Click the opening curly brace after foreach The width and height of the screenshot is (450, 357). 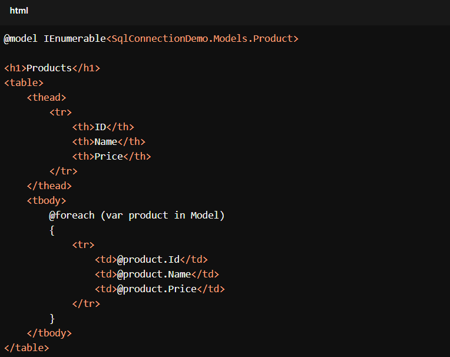click(x=52, y=230)
